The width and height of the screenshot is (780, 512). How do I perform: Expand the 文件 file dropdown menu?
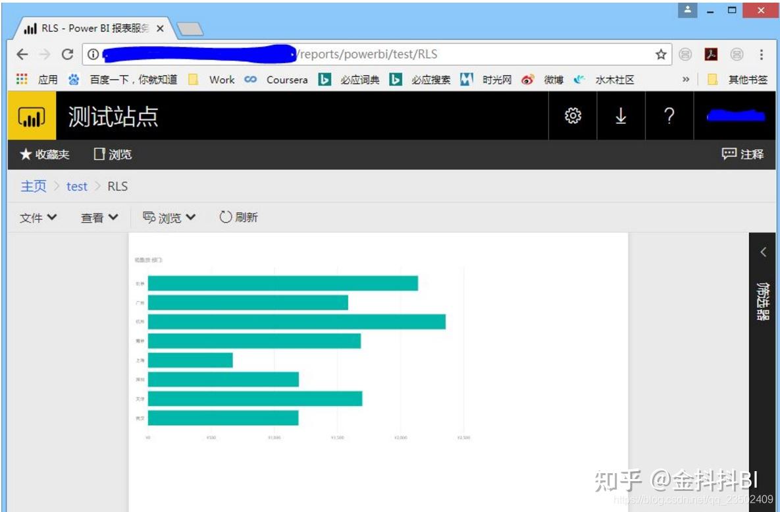click(38, 217)
